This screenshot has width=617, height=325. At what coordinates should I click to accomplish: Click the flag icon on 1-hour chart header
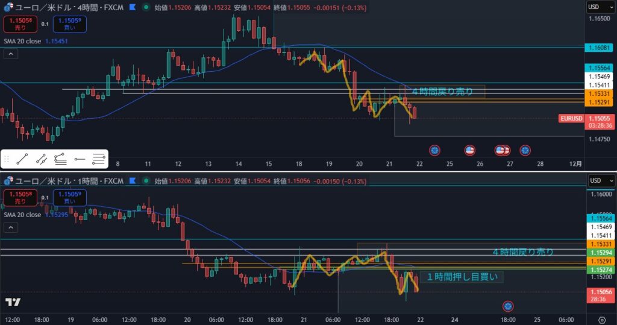131,181
